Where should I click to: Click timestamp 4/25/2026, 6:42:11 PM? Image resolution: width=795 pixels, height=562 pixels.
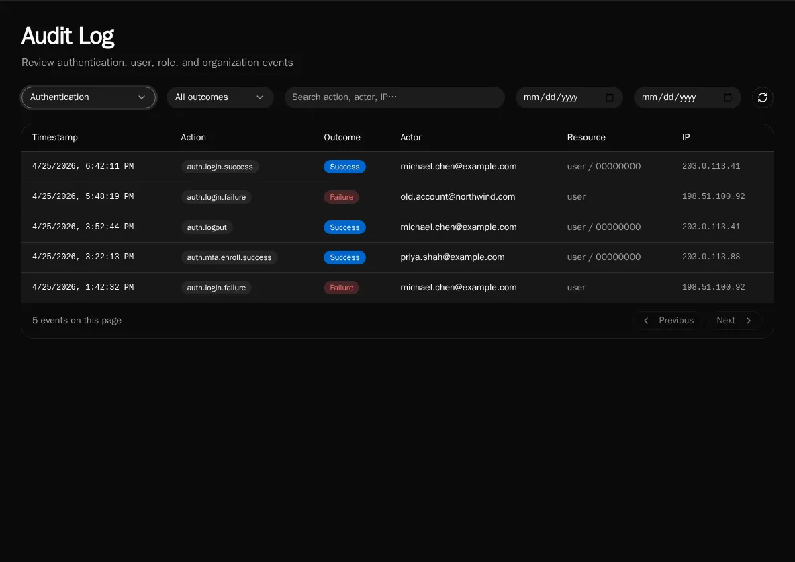click(x=83, y=166)
